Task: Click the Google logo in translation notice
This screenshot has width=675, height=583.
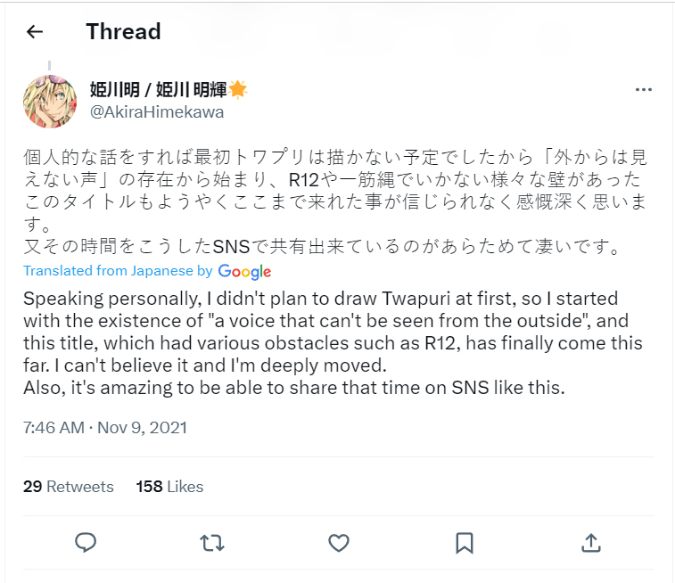Action: point(244,271)
